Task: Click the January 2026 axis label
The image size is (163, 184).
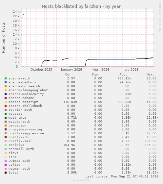Action: 71,70
